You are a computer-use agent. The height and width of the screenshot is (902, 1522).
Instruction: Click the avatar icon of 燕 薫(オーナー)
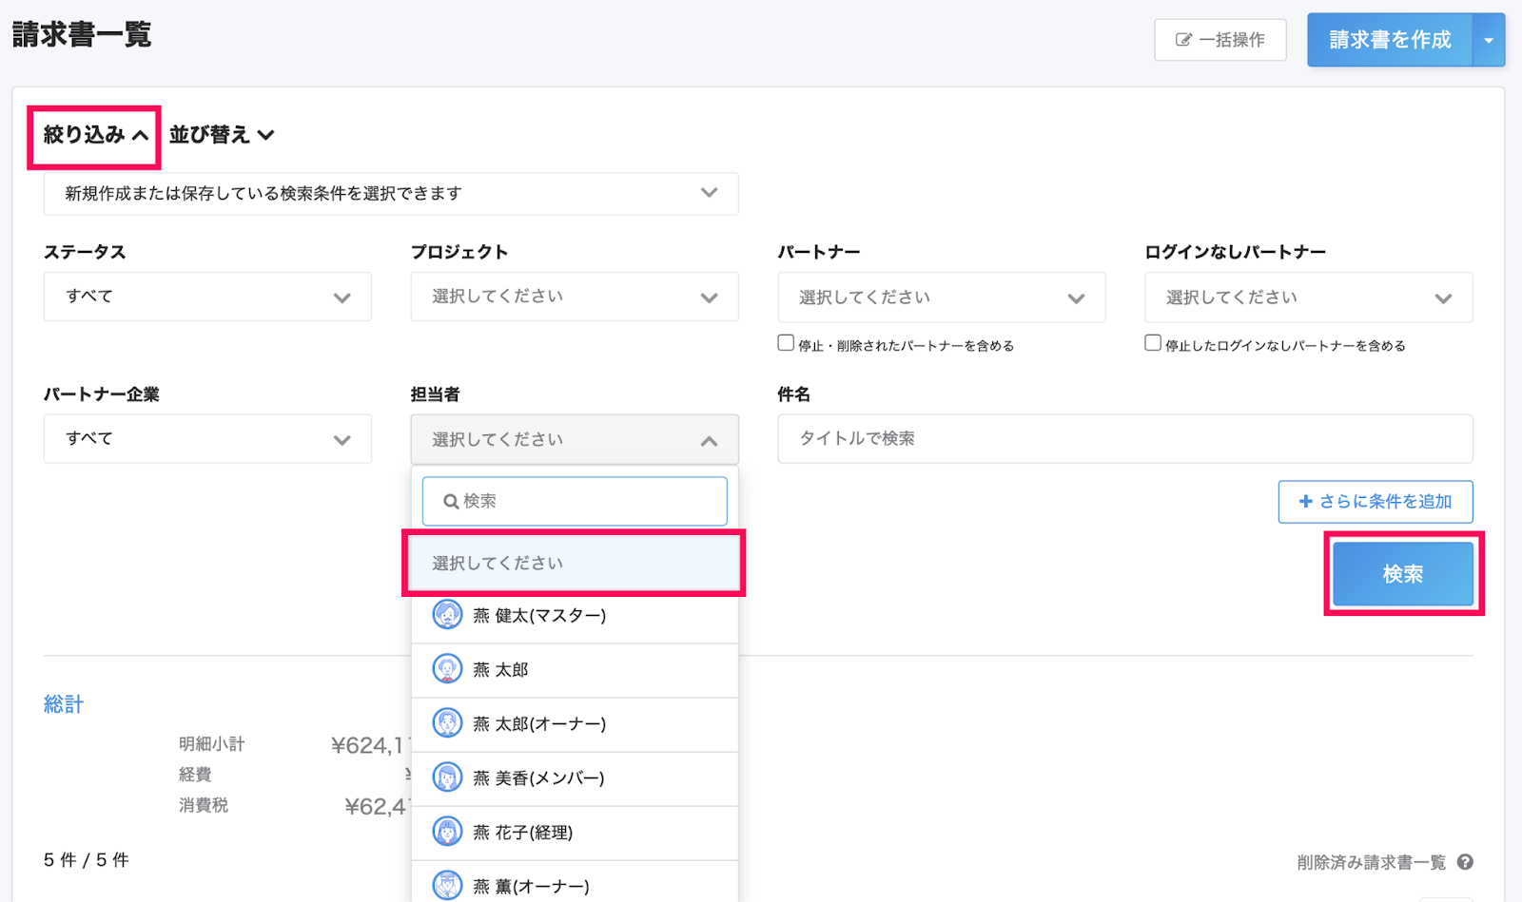click(447, 886)
